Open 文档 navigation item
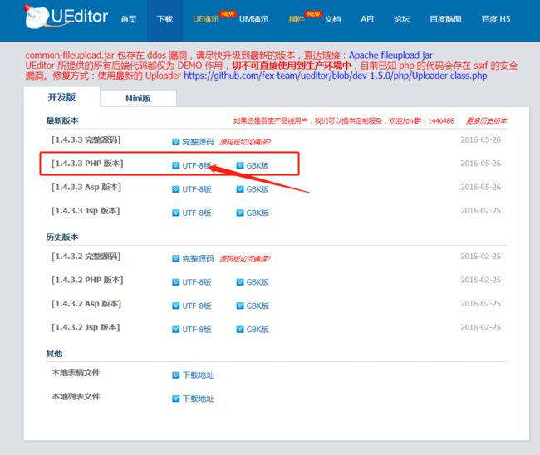540x455 pixels. coord(332,19)
